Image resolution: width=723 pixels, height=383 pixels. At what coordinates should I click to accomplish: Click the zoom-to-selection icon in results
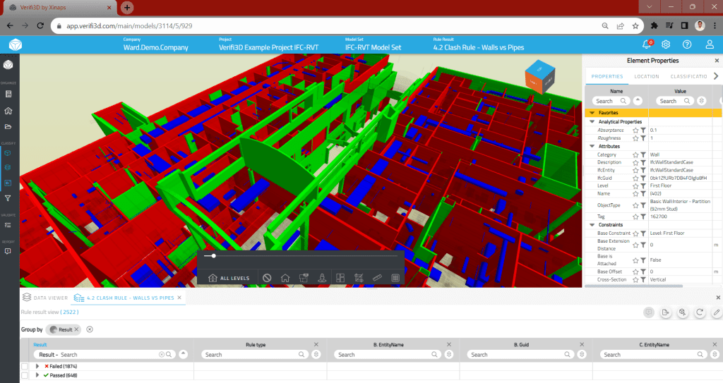(683, 312)
